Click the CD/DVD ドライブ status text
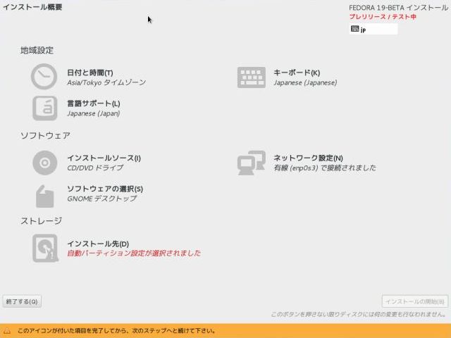451x338 pixels. coord(95,168)
